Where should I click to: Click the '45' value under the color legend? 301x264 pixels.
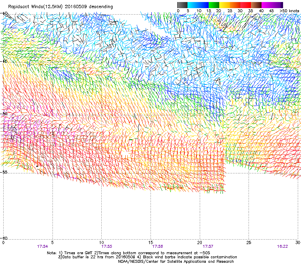tap(271, 11)
